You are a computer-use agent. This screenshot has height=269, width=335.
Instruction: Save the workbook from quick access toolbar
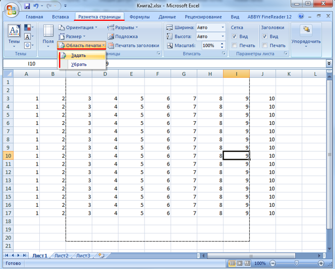point(27,6)
